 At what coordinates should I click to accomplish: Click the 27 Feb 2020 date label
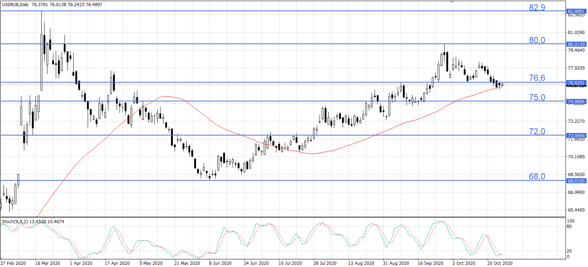pyautogui.click(x=13, y=263)
